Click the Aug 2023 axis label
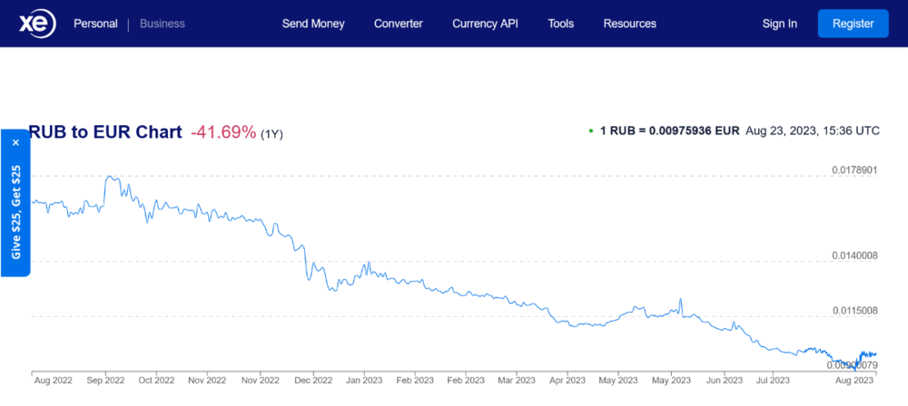This screenshot has height=406, width=908. click(855, 381)
